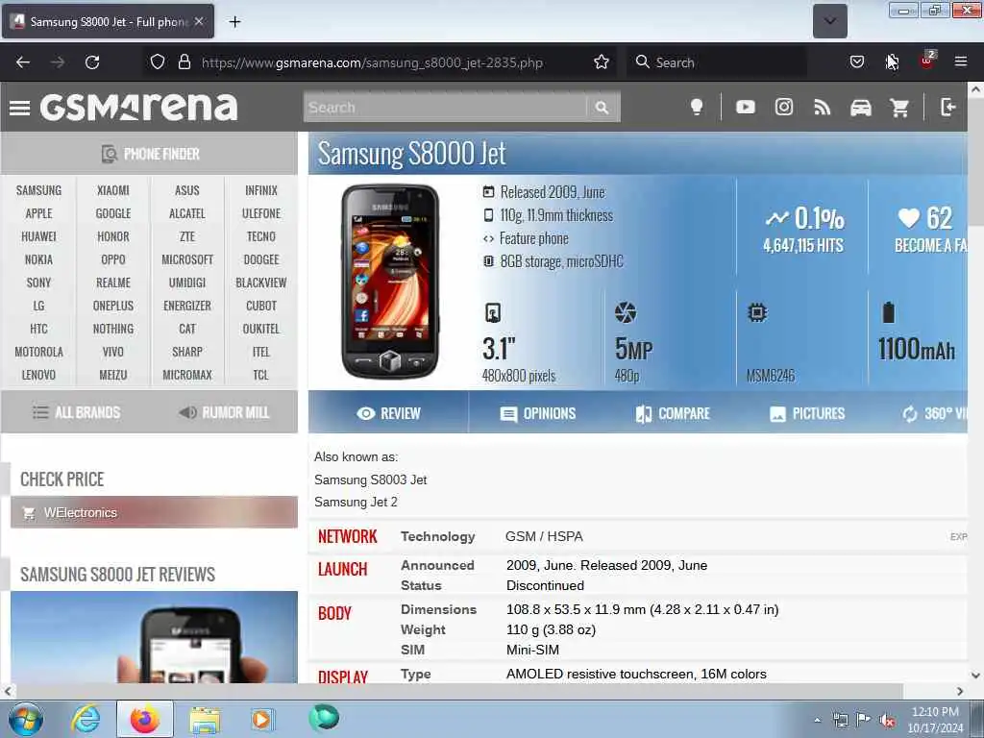Click the gsmarena URL address bar
The height and width of the screenshot is (738, 984).
click(x=372, y=62)
